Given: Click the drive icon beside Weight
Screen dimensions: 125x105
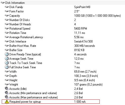Looking at the screenshot, I should click(7, 84).
